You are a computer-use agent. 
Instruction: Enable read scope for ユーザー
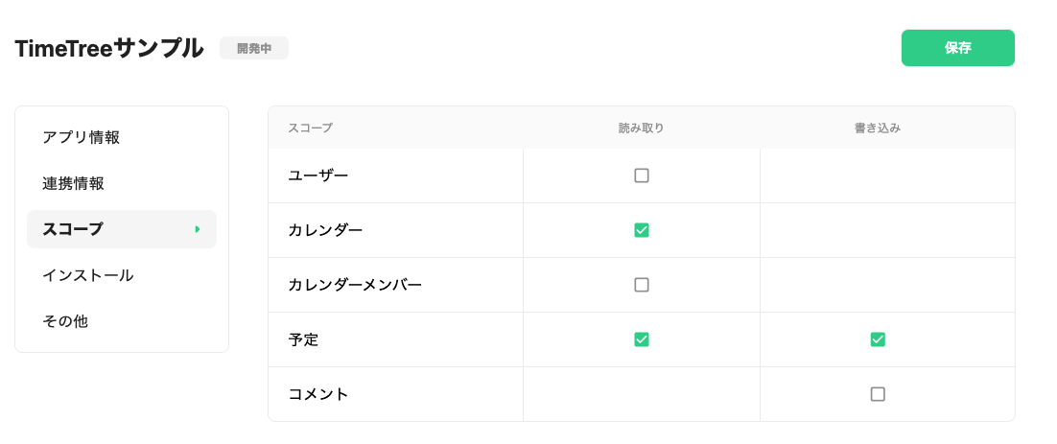click(x=642, y=175)
